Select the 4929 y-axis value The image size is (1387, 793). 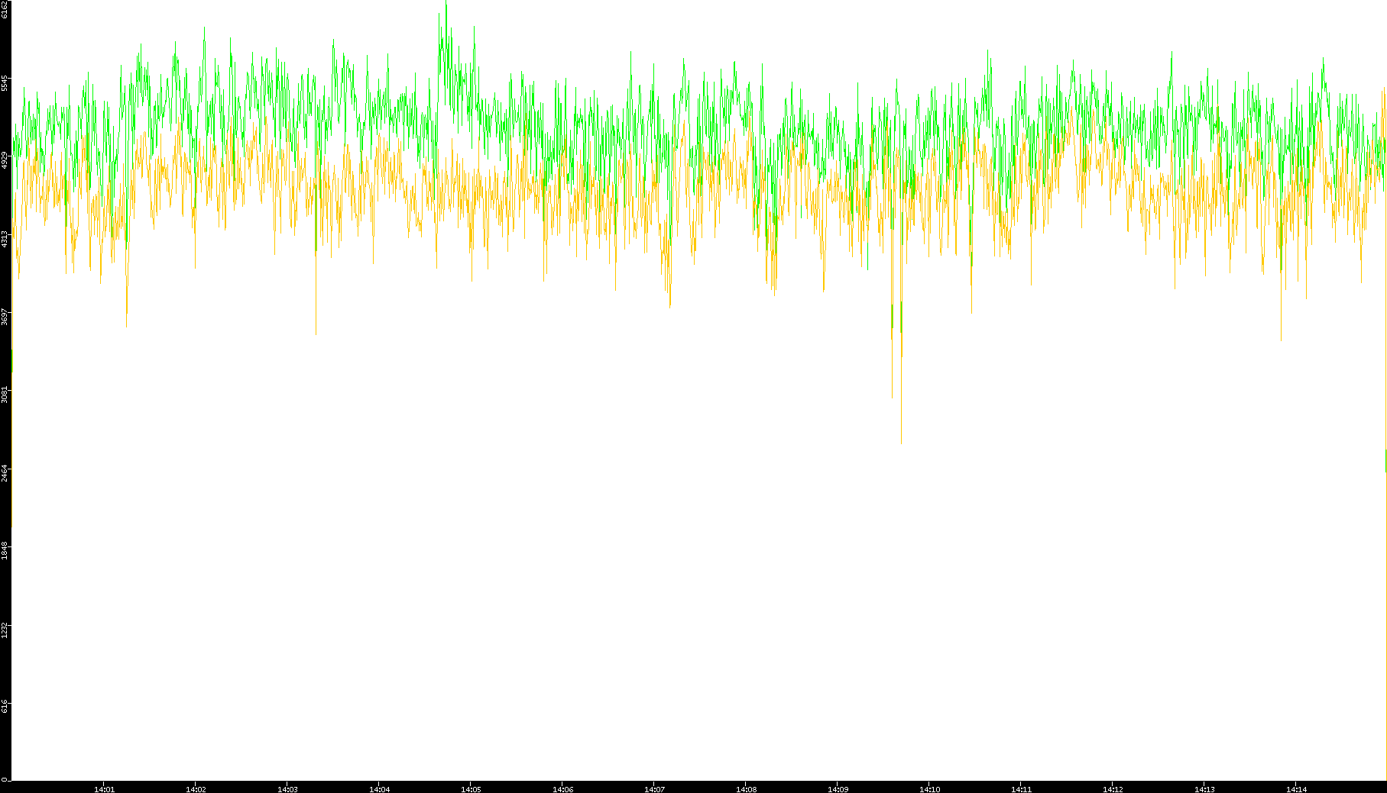click(x=5, y=160)
